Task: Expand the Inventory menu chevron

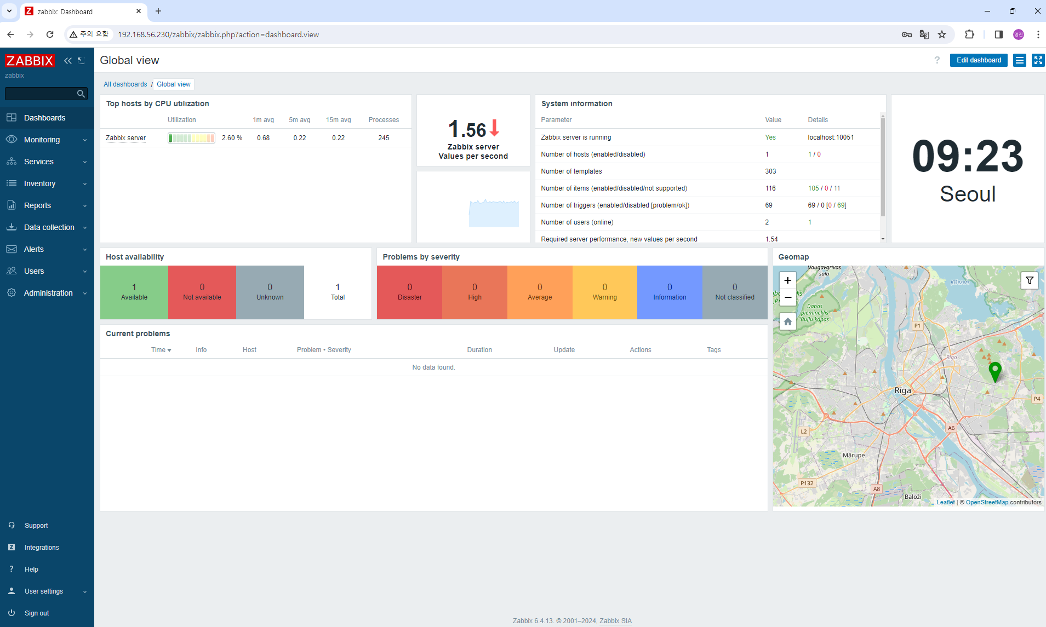Action: (x=85, y=184)
